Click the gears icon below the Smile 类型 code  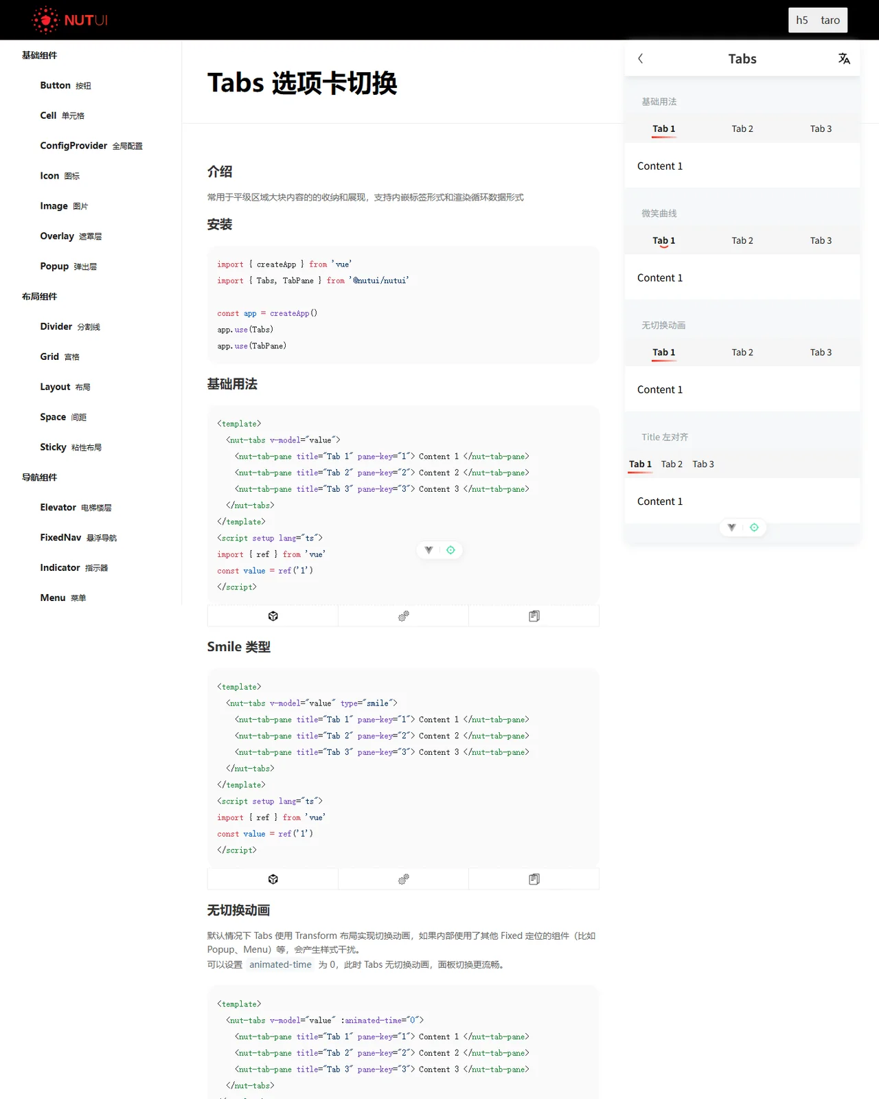click(x=403, y=879)
